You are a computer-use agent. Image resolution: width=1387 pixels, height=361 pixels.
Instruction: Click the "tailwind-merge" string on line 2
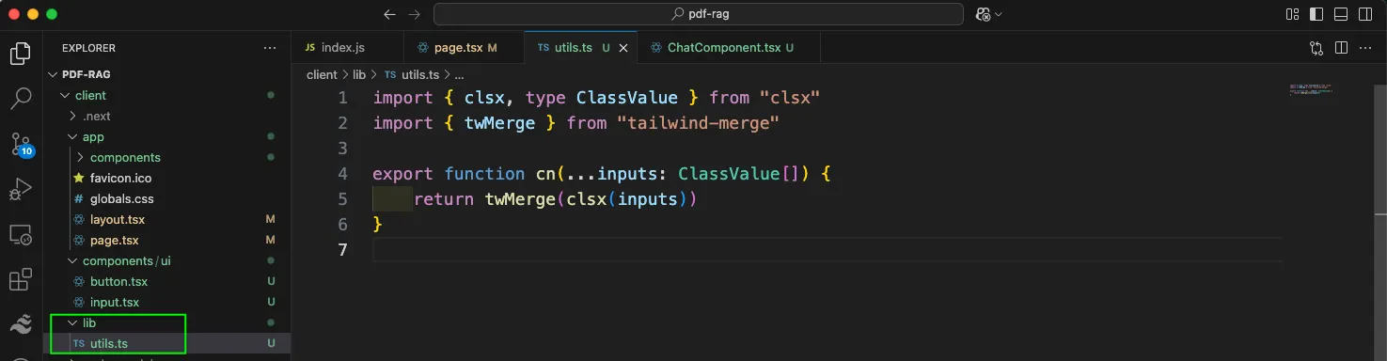point(699,123)
